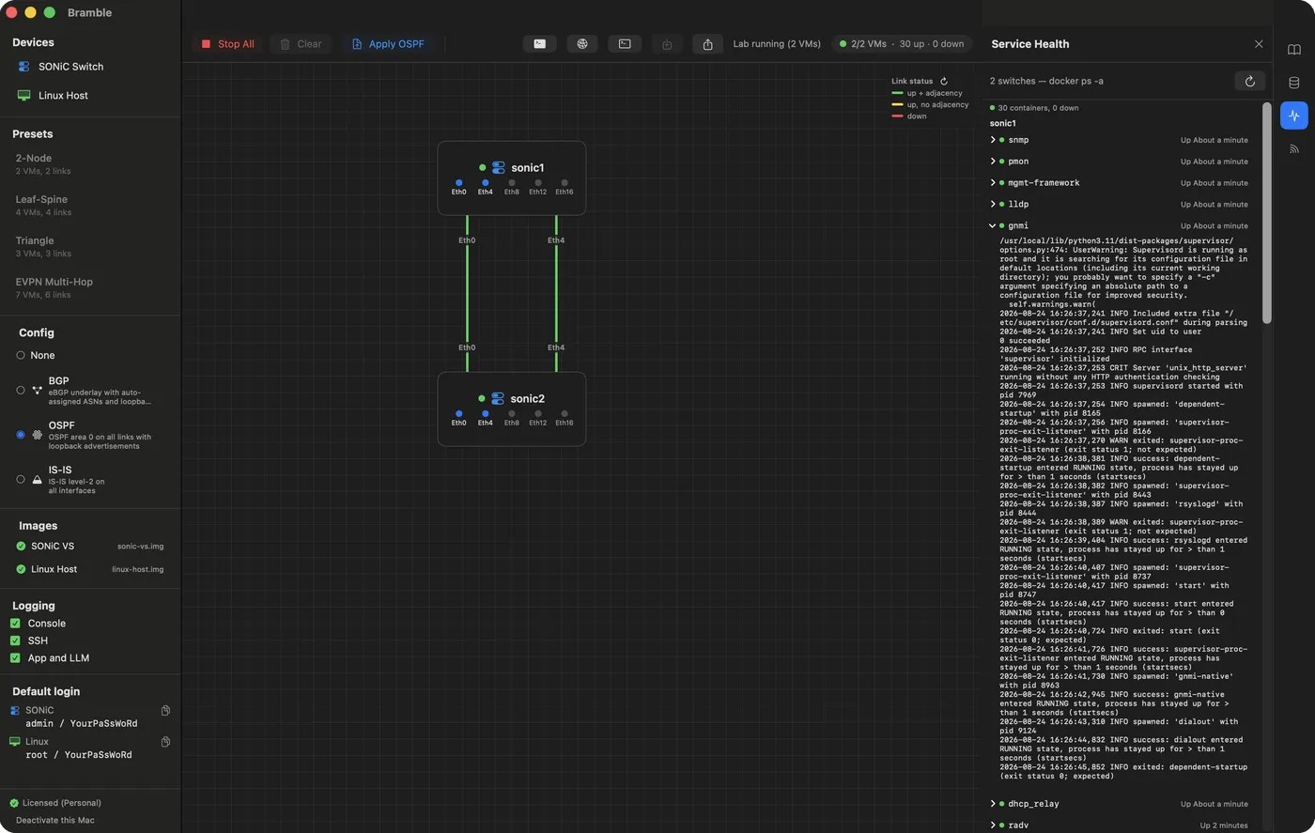
Task: Click the Service Health panel scrollbar
Action: 1266,213
